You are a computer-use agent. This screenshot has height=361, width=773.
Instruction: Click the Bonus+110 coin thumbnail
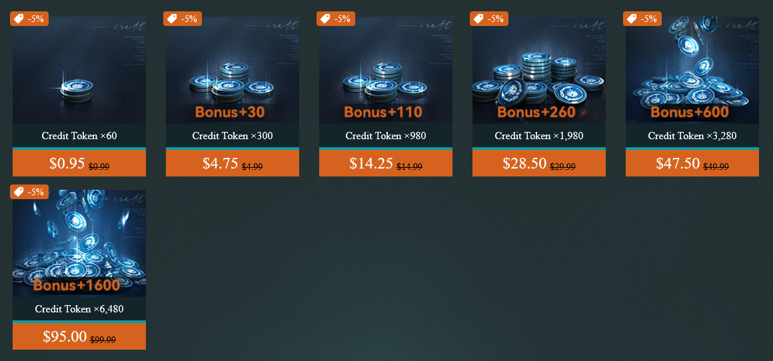click(x=386, y=71)
